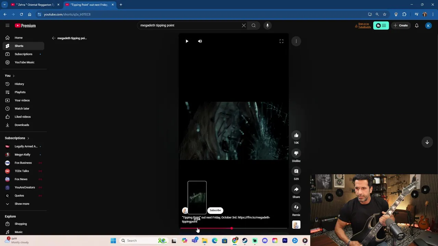Open Chrome tab search dropdown
The width and height of the screenshot is (438, 246).
click(x=4, y=5)
